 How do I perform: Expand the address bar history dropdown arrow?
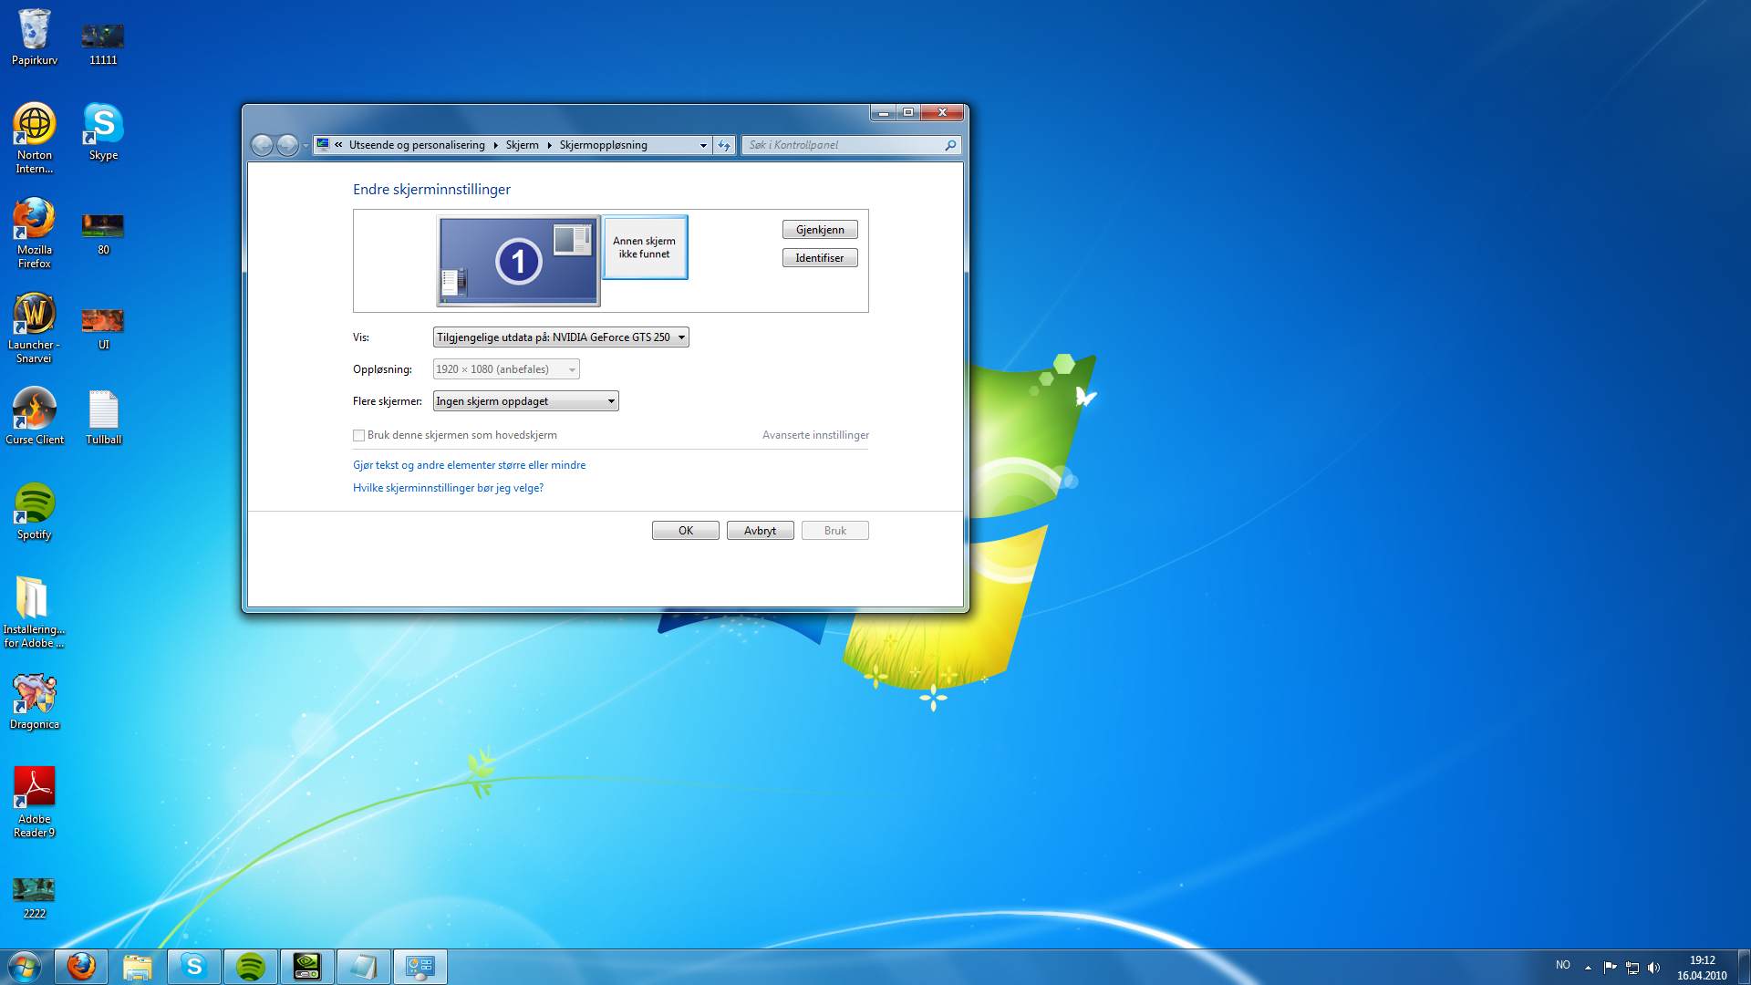[x=703, y=145]
